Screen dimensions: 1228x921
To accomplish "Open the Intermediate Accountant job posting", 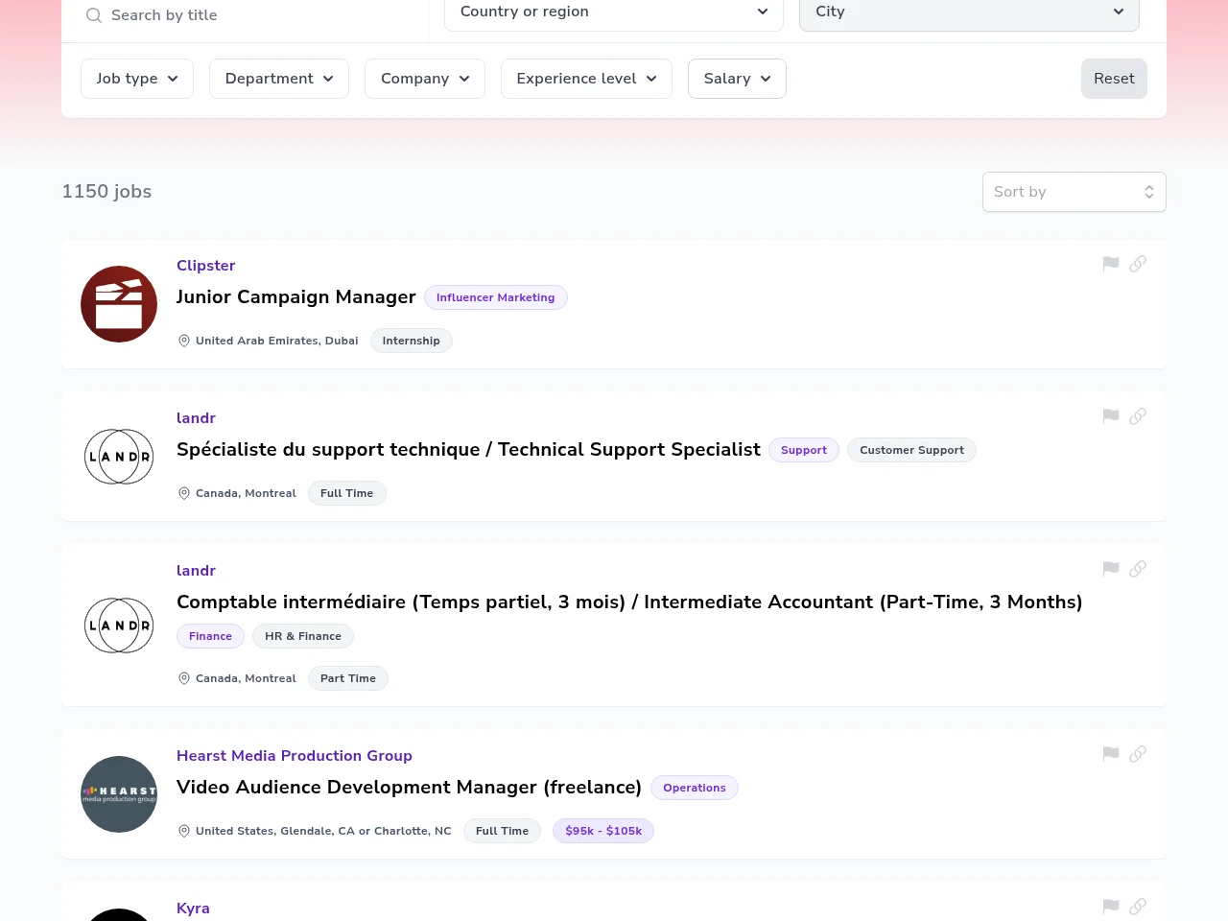I will coord(629,602).
